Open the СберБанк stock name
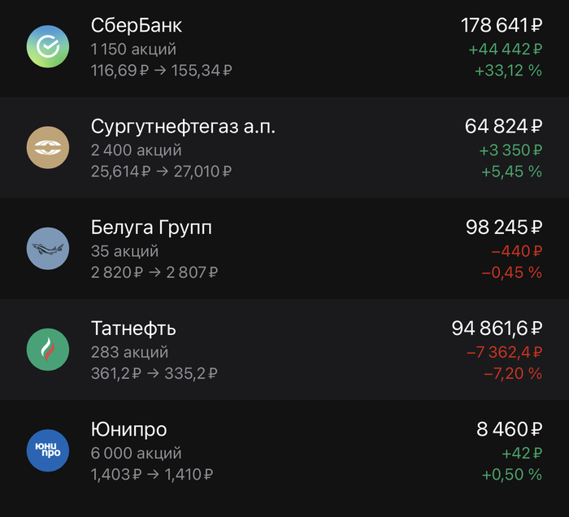569x517 pixels. pyautogui.click(x=137, y=26)
